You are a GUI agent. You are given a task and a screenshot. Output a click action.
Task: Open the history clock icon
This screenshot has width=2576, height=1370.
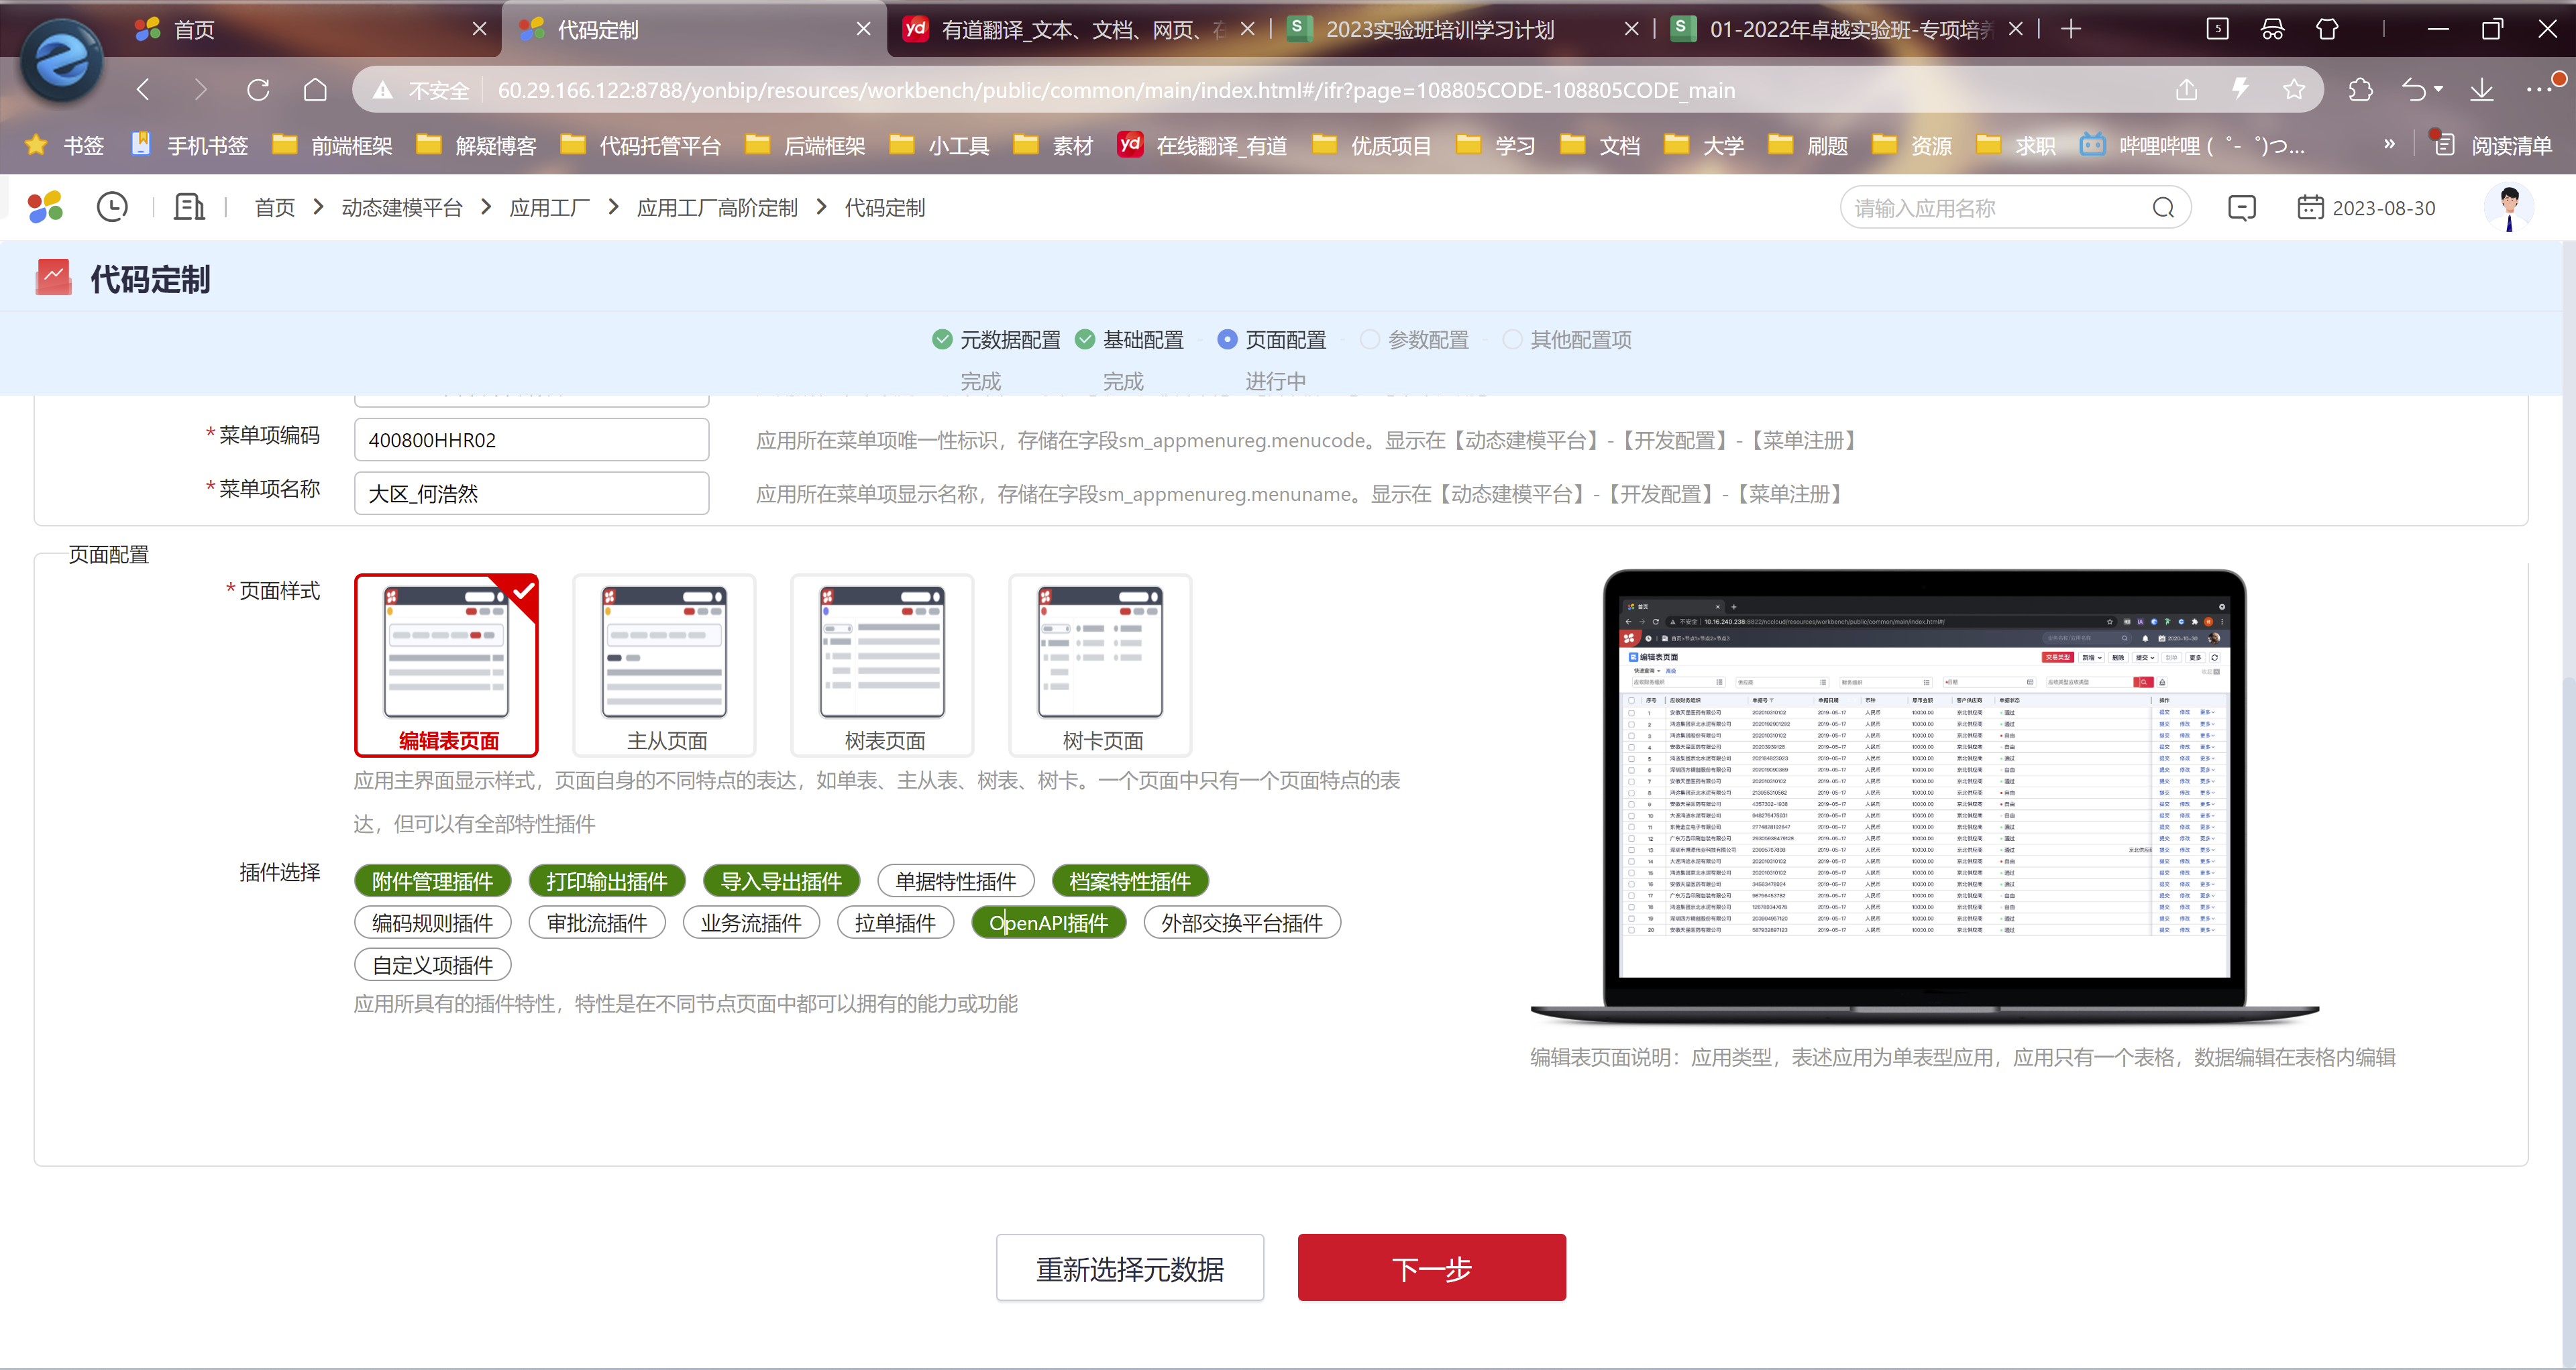point(112,207)
